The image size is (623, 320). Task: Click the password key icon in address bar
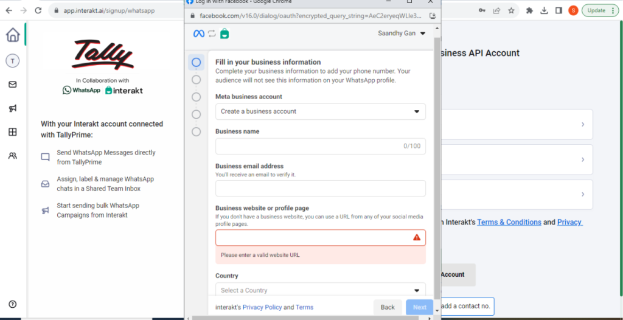(482, 11)
